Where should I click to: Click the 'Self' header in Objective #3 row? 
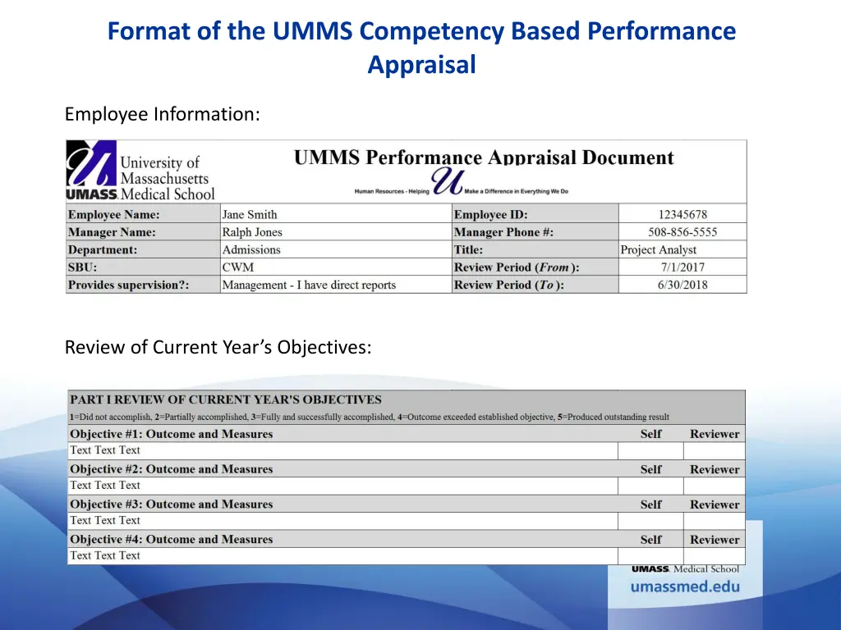click(x=651, y=504)
